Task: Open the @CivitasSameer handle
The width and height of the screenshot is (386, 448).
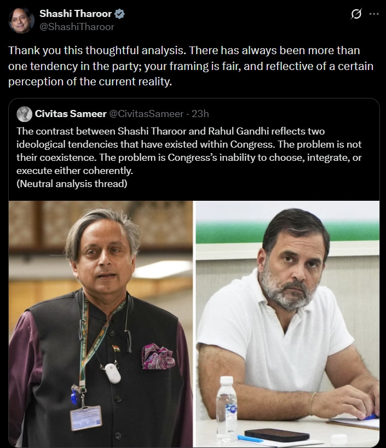Action: click(x=146, y=114)
